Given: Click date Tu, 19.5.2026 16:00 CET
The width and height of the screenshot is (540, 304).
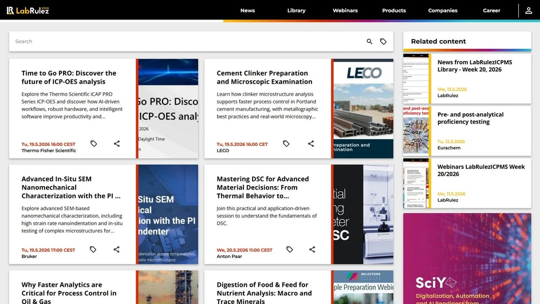Looking at the screenshot, I should 242,144.
